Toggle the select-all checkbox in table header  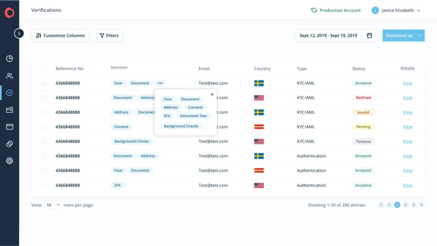point(44,69)
